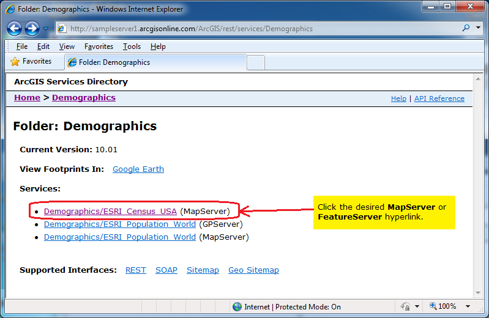
Task: Open the API Reference link
Action: click(439, 98)
